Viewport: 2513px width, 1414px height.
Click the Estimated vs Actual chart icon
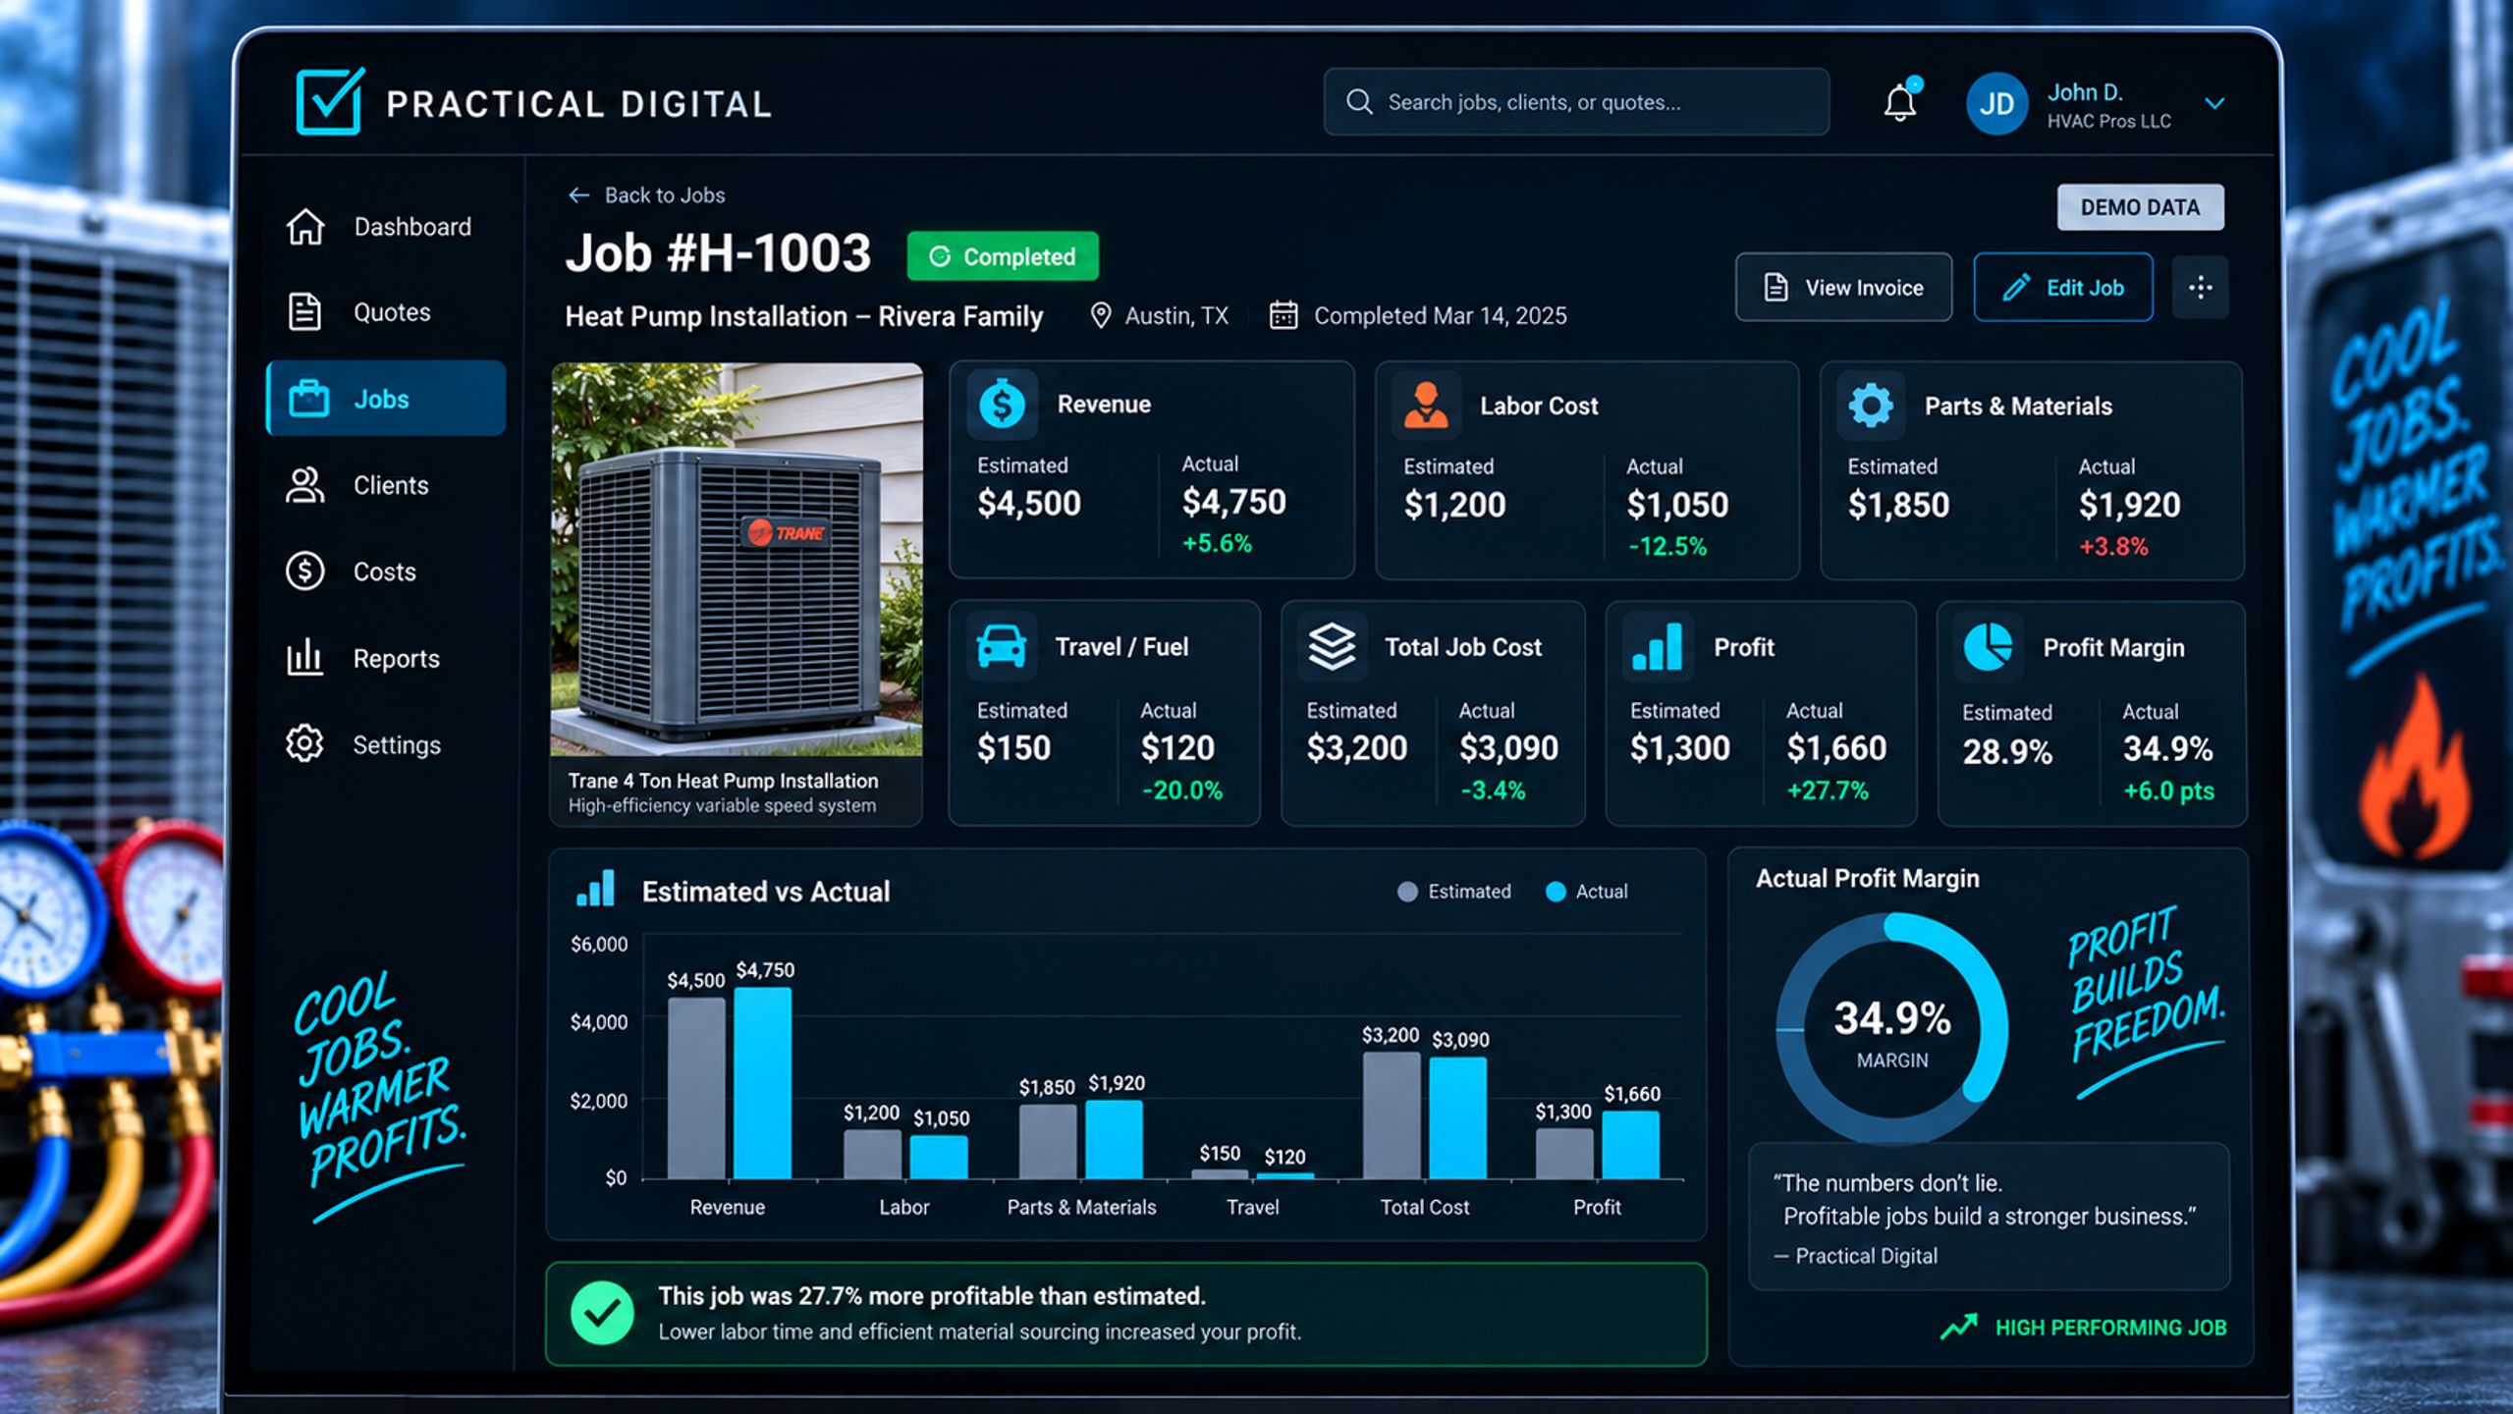pyautogui.click(x=595, y=890)
